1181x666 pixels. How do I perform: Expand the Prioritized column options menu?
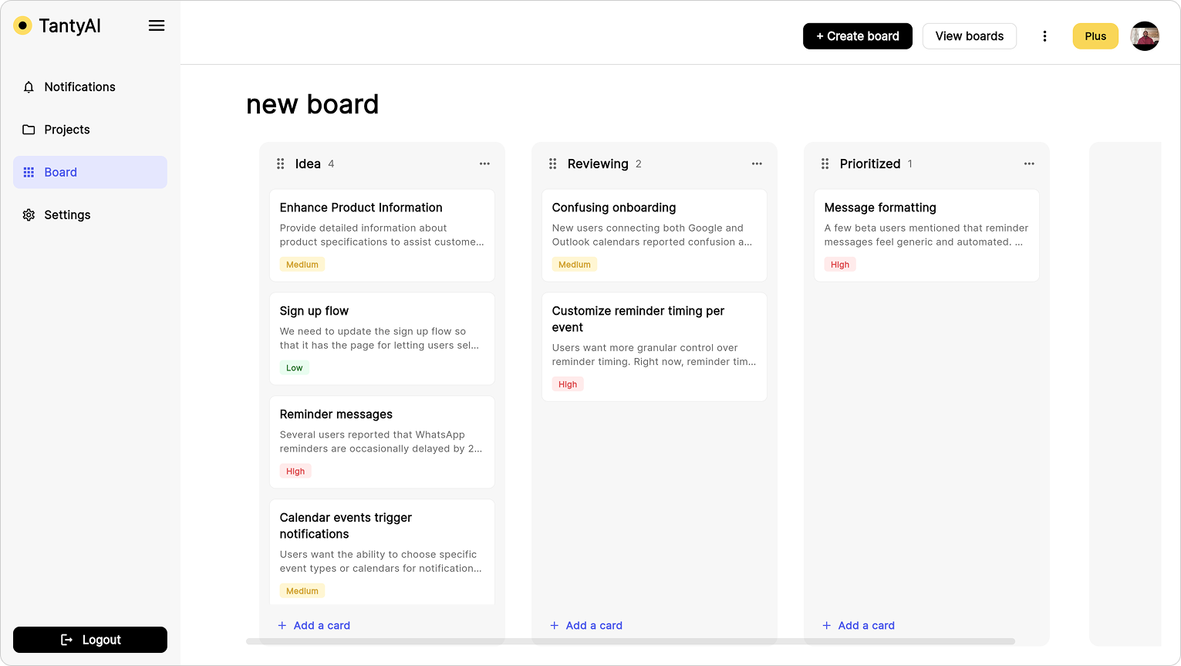tap(1029, 164)
